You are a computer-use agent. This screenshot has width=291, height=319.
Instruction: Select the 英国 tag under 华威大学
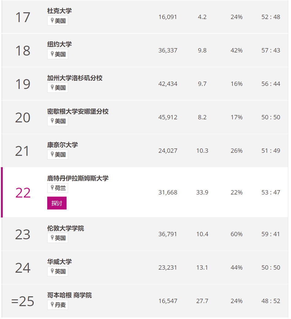(x=58, y=271)
